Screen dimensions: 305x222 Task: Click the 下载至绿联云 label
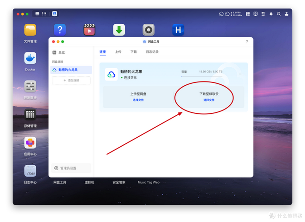click(209, 94)
